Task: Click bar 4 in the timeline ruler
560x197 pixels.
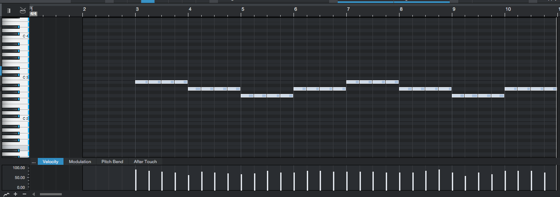Action: [x=190, y=9]
